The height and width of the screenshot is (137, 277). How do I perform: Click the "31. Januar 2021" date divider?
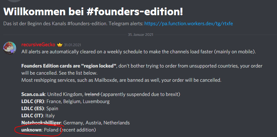[x=140, y=34]
